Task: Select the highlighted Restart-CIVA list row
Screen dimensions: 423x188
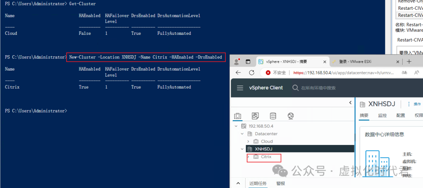Action: click(x=410, y=15)
